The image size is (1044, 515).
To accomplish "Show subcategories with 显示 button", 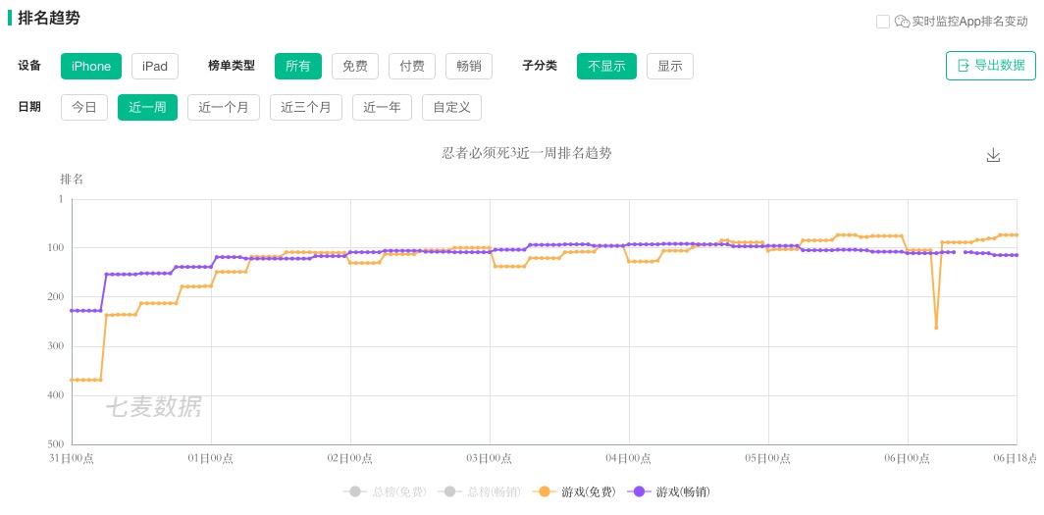I will coord(670,66).
